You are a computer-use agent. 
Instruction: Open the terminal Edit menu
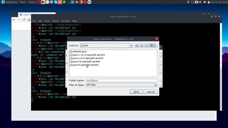tap(40, 21)
